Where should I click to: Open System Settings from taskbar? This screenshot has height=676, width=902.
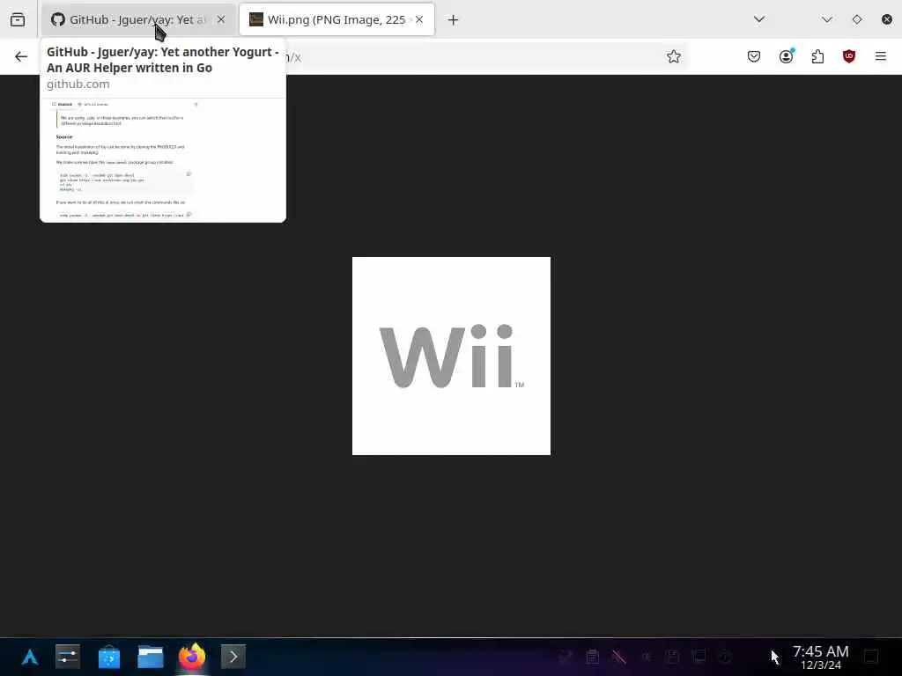pos(68,657)
